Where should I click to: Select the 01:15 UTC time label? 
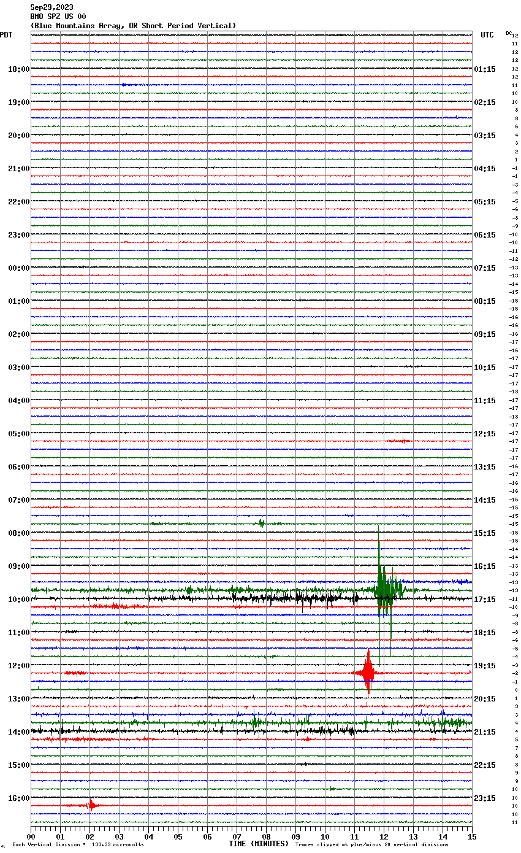(x=485, y=69)
